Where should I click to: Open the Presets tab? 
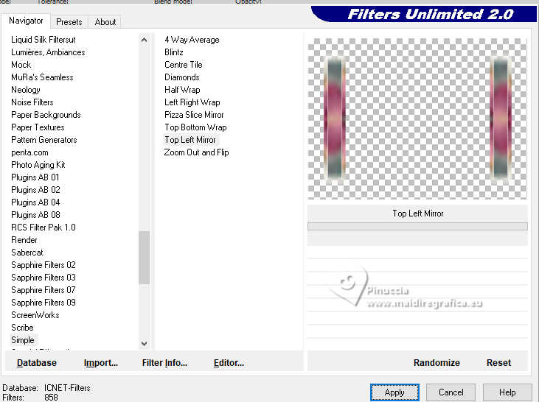point(69,22)
